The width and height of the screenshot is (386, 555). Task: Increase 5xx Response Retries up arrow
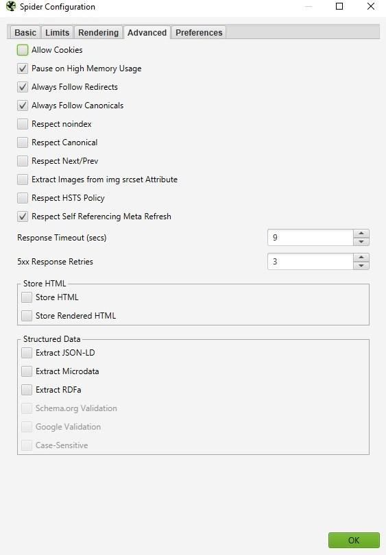point(361,258)
